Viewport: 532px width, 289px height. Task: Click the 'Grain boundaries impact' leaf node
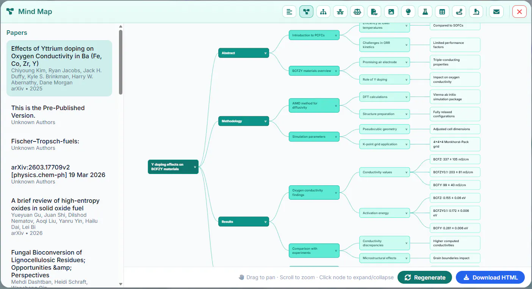pyautogui.click(x=455, y=258)
